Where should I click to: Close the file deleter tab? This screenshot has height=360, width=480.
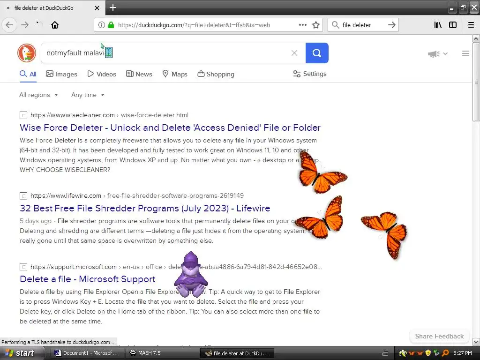click(97, 8)
